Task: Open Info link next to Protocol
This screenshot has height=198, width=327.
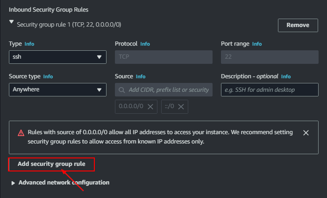Action: (145, 44)
